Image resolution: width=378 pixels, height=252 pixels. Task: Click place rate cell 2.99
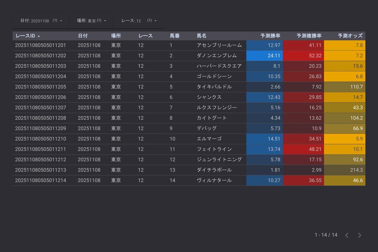tap(303, 170)
